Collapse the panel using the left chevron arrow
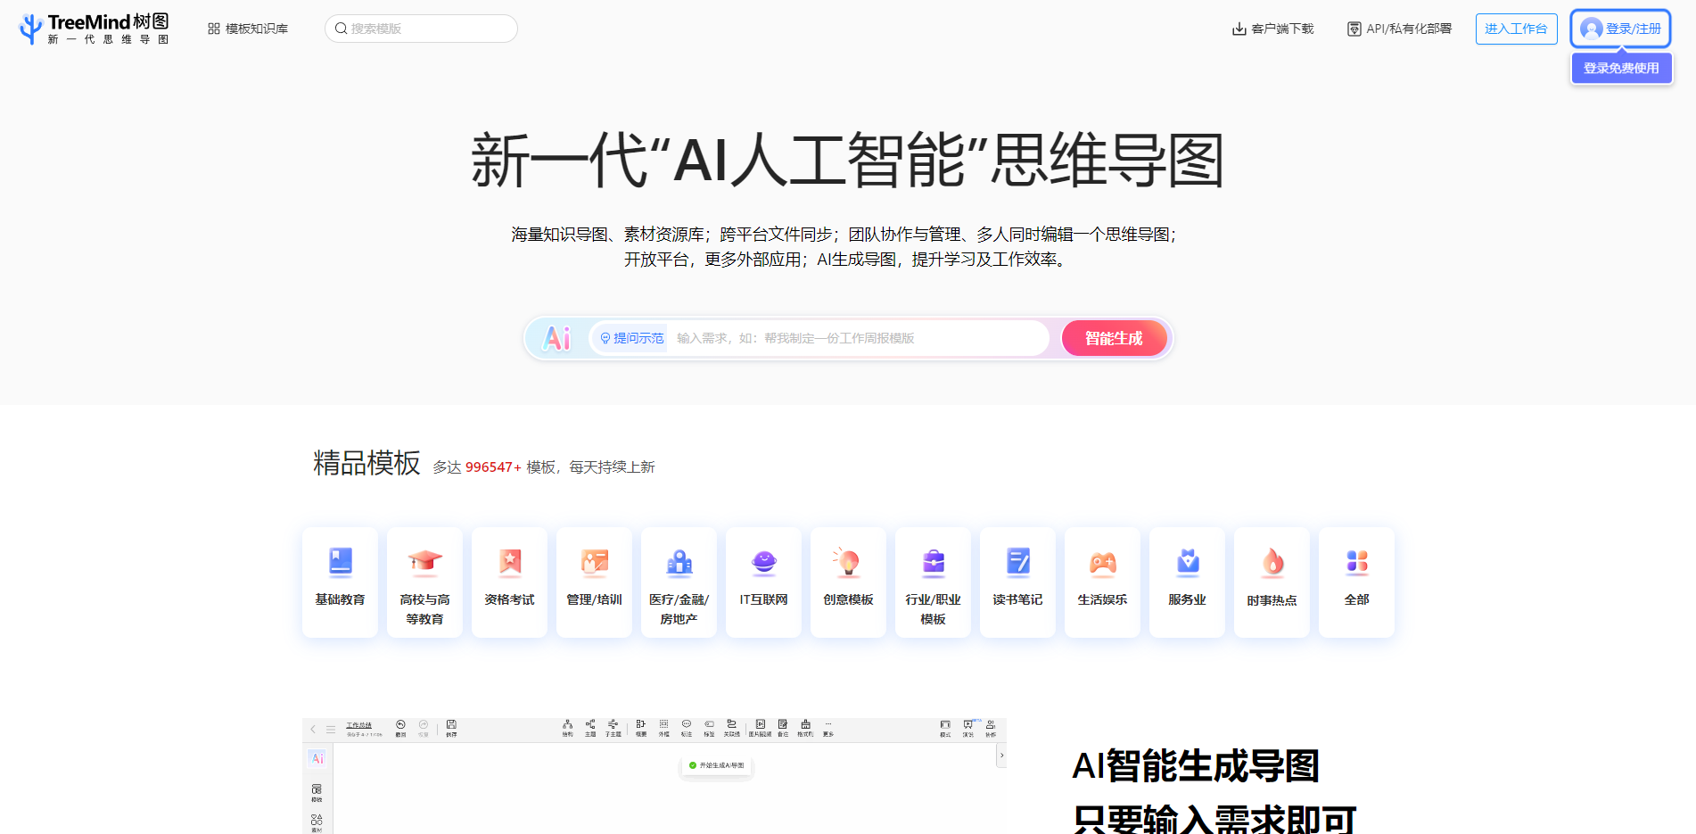This screenshot has width=1696, height=834. click(x=313, y=729)
